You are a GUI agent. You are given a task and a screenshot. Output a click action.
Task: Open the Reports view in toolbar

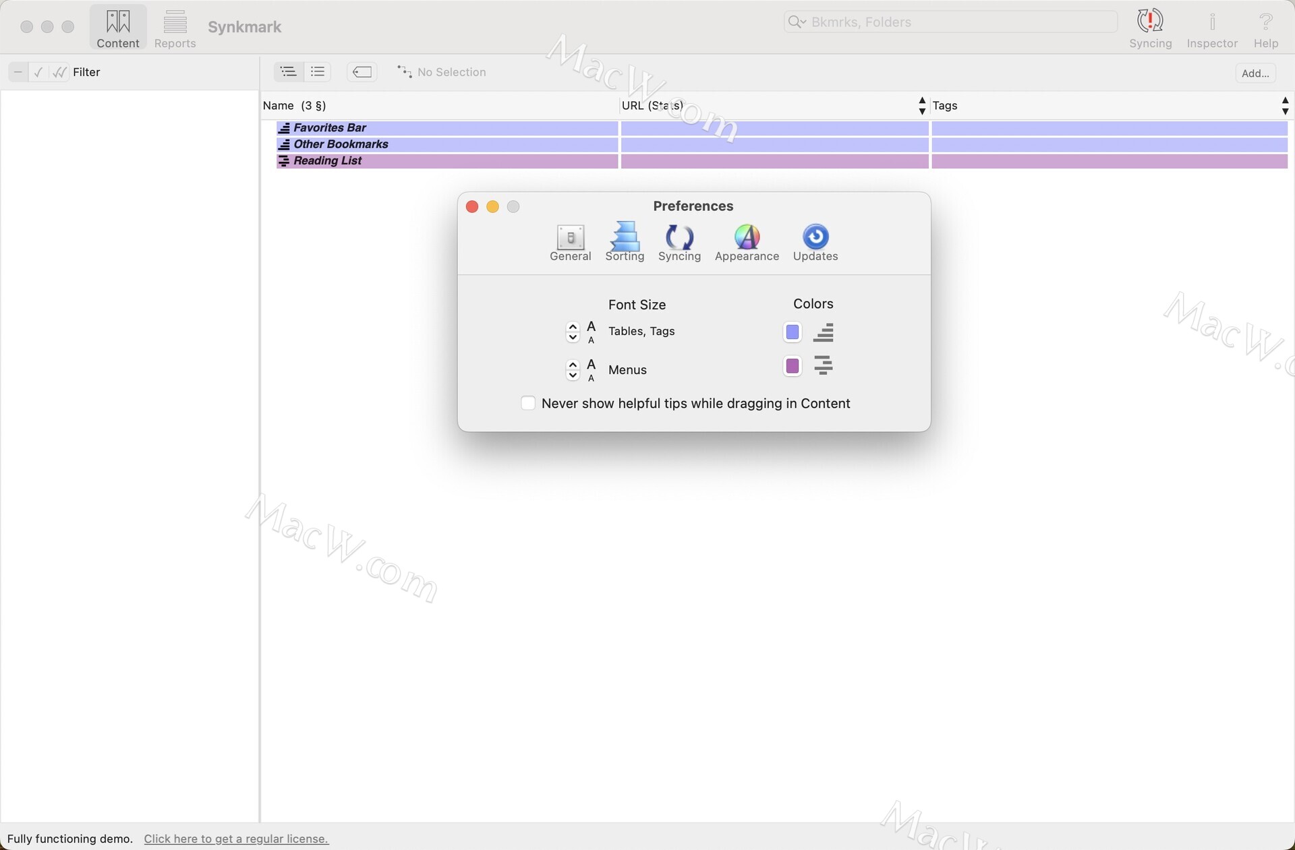(x=175, y=28)
